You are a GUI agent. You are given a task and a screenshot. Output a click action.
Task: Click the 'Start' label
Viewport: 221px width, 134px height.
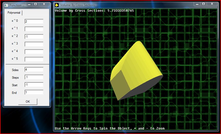pyautogui.click(x=15, y=85)
